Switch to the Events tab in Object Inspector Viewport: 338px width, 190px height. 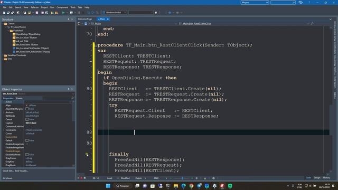coord(19,98)
